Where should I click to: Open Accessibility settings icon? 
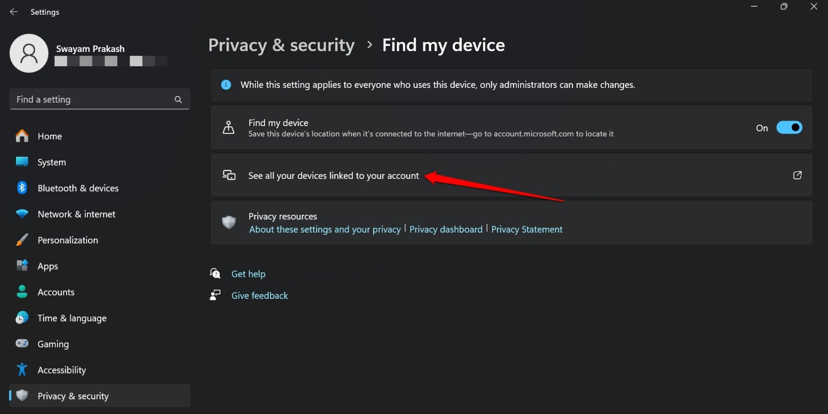point(22,369)
